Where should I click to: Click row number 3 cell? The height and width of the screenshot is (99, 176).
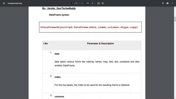(48, 96)
